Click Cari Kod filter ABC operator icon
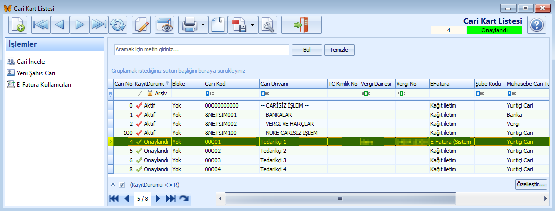This screenshot has height=211, width=555. click(209, 94)
